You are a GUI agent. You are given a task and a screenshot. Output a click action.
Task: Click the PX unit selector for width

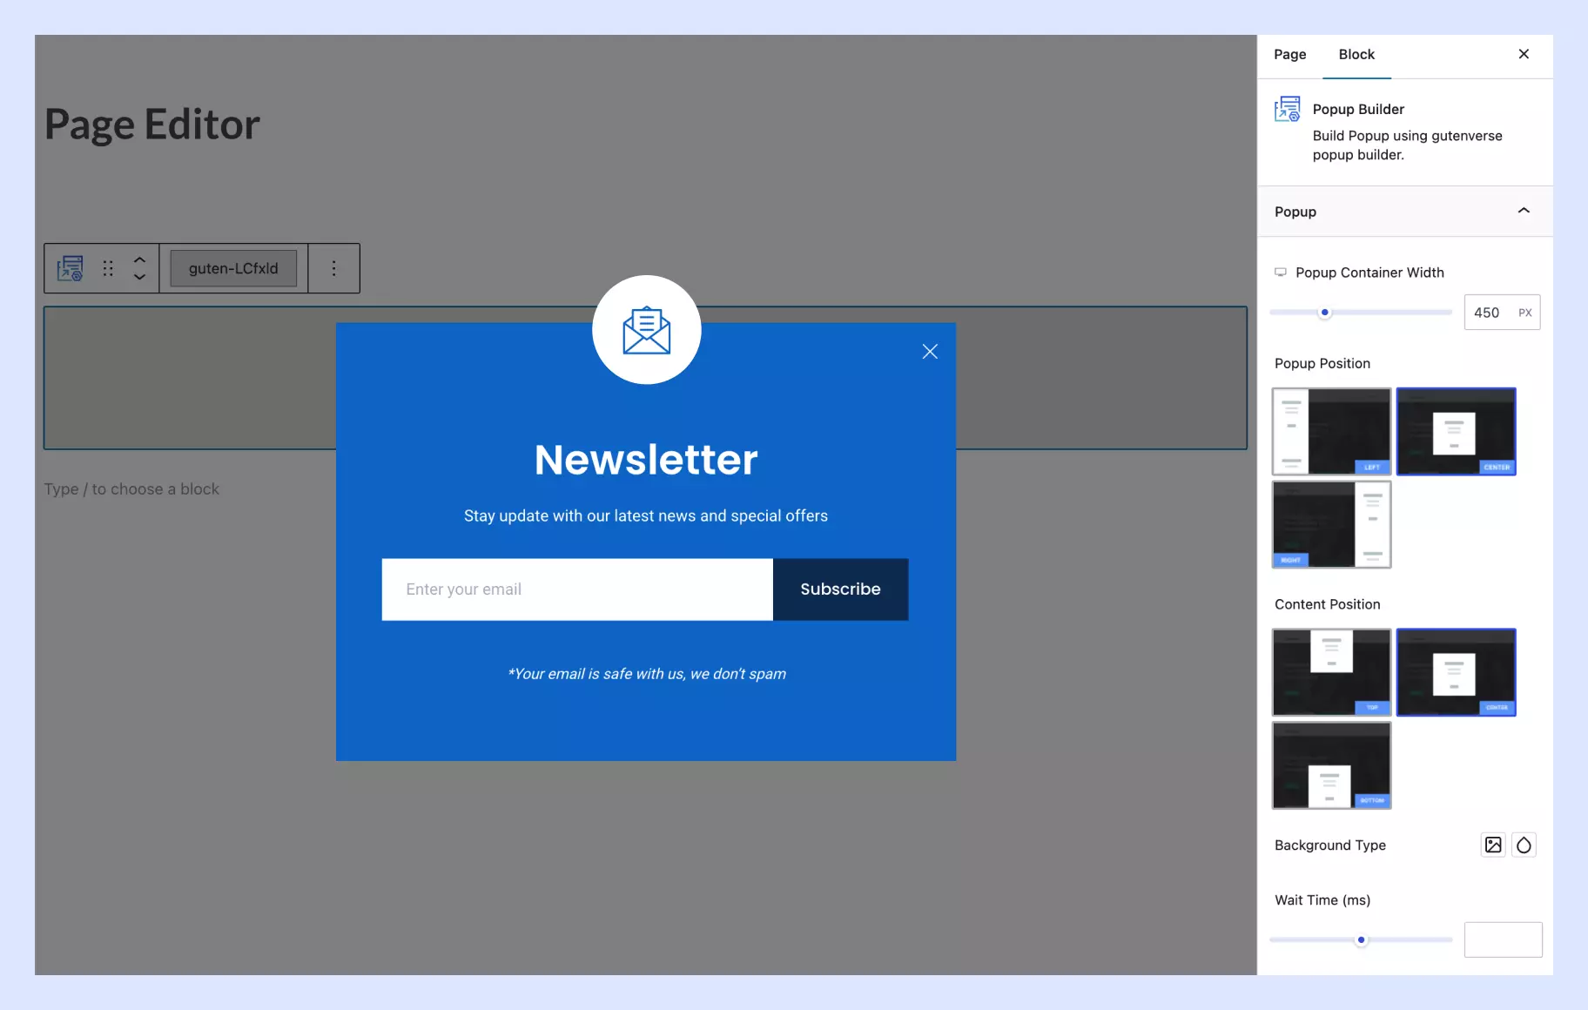1525,313
